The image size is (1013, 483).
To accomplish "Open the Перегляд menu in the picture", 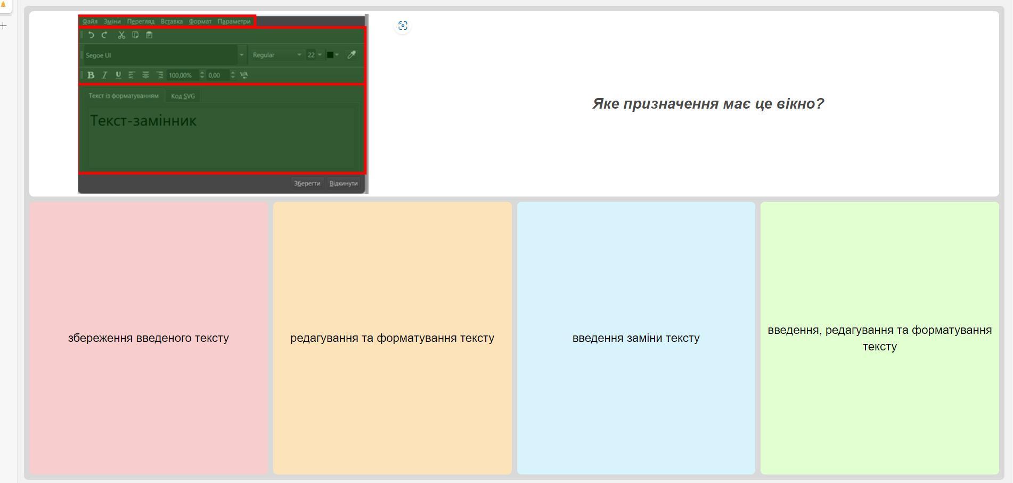I will tap(141, 21).
